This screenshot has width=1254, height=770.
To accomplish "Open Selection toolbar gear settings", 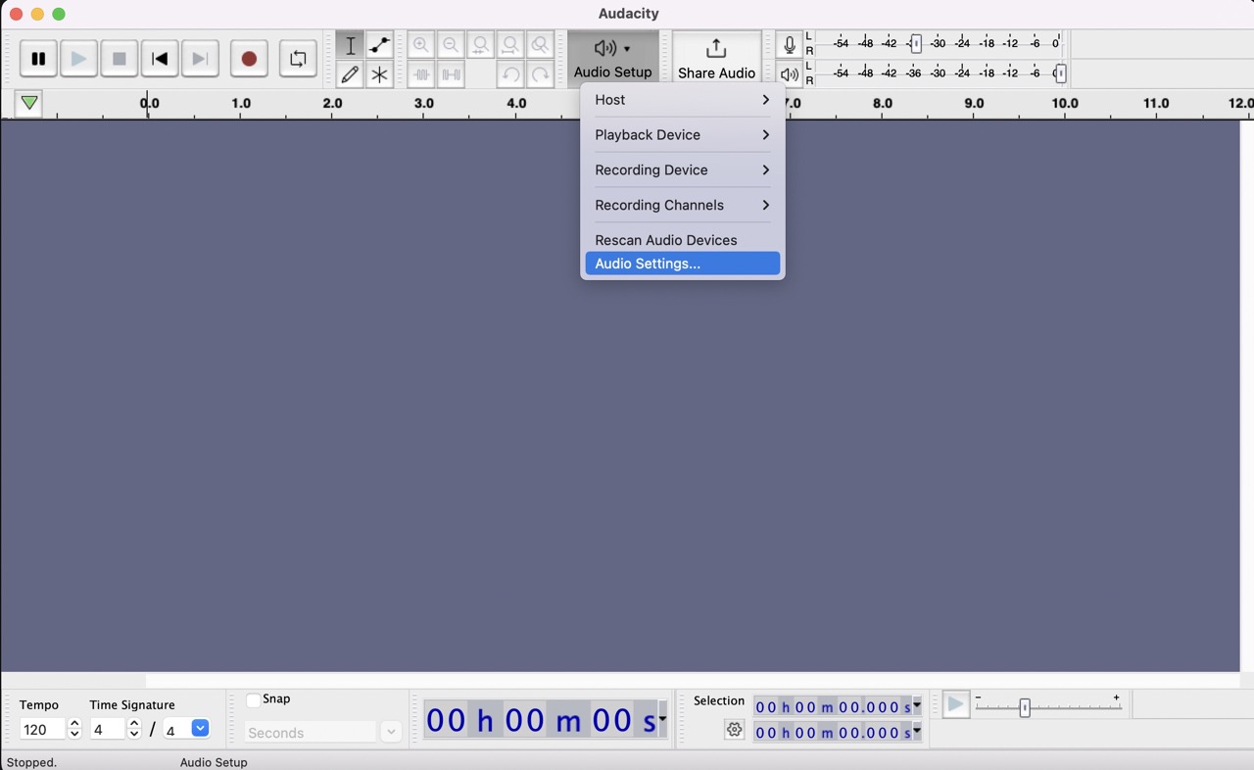I will pyautogui.click(x=734, y=730).
